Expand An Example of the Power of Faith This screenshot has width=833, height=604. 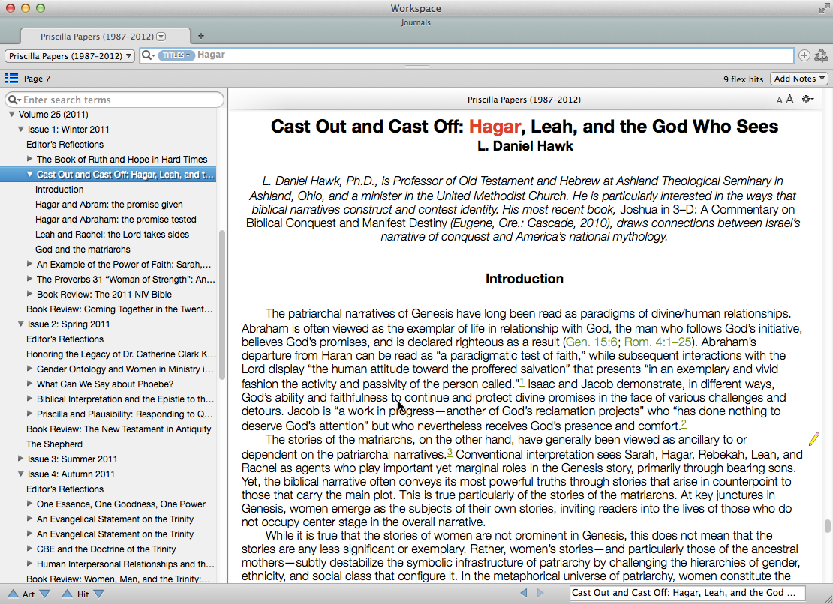coord(30,264)
